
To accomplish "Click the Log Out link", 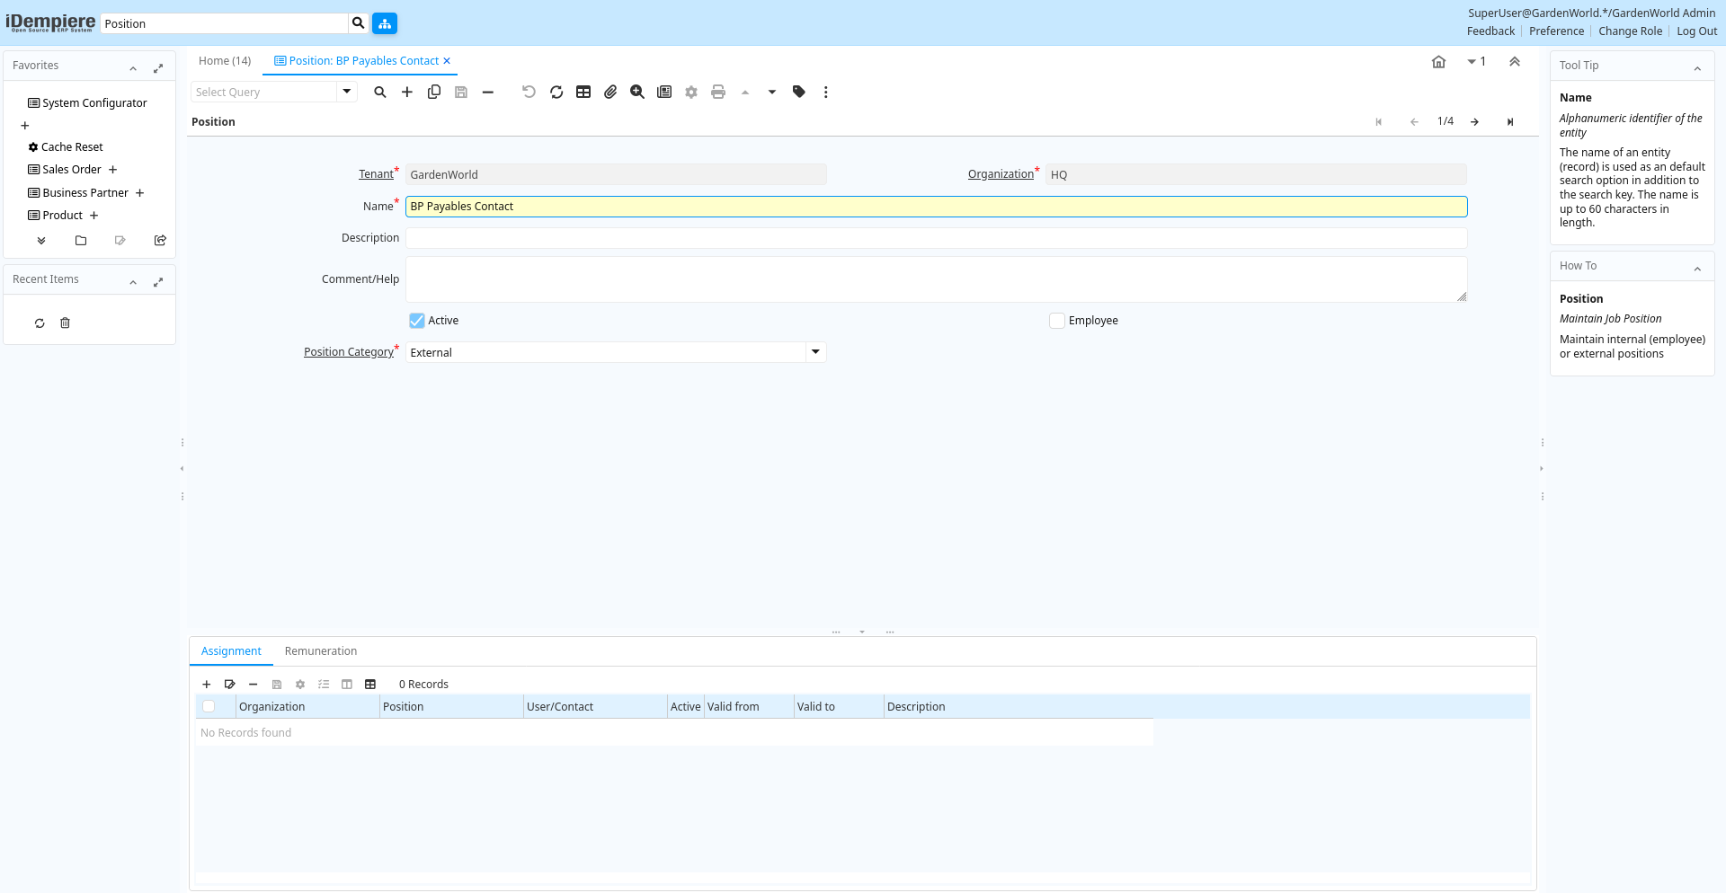I will tap(1696, 31).
